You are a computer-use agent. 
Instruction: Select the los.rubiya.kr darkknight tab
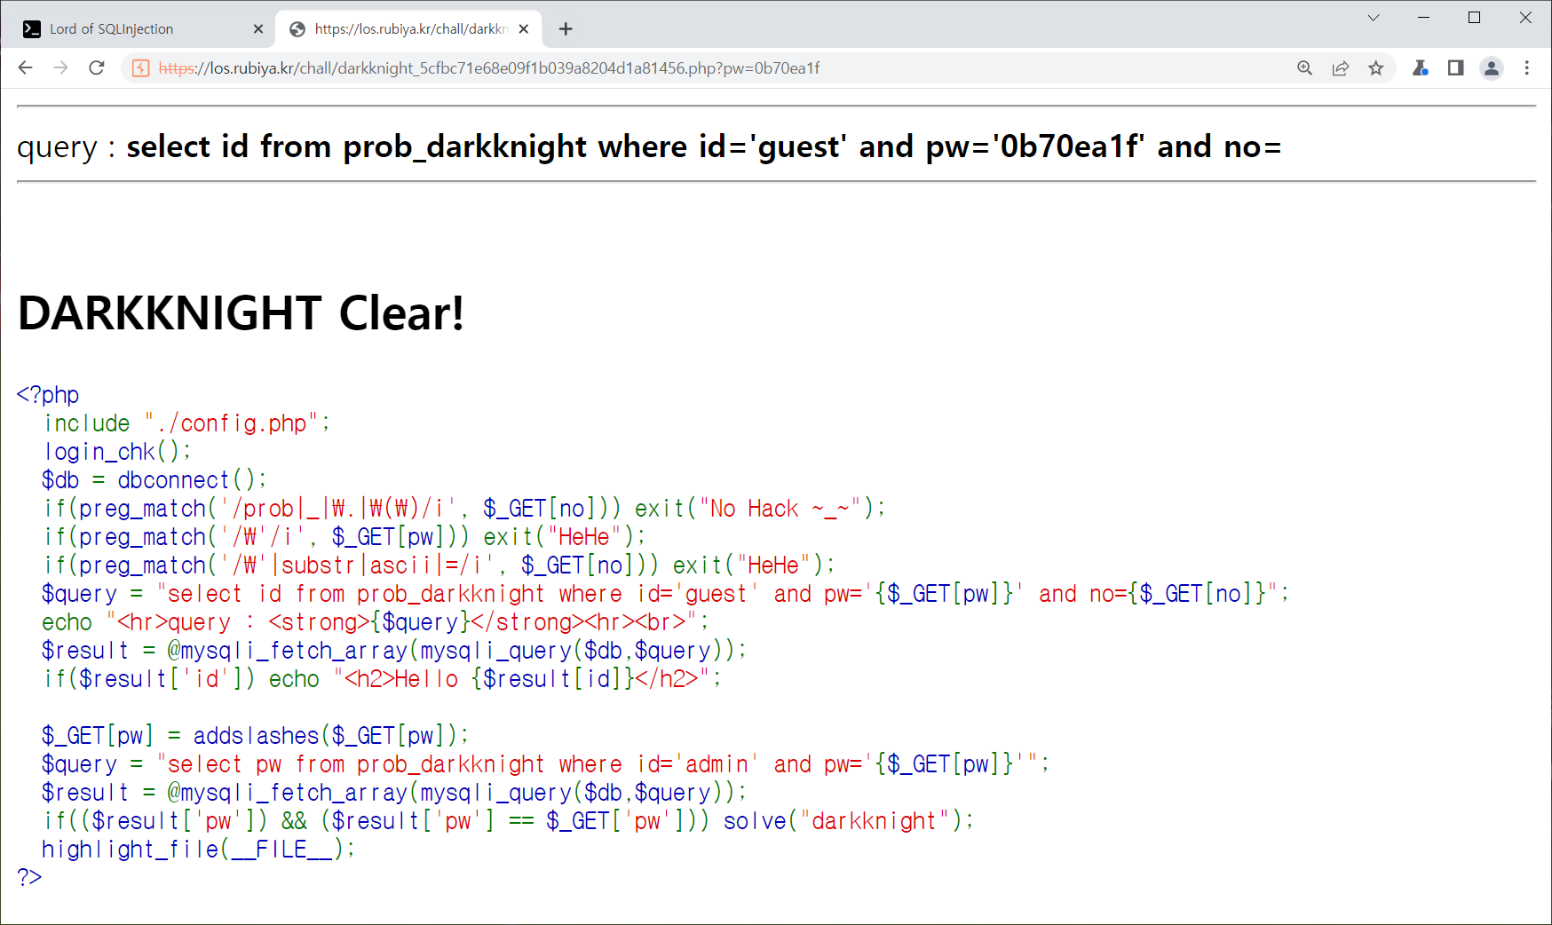coord(408,28)
